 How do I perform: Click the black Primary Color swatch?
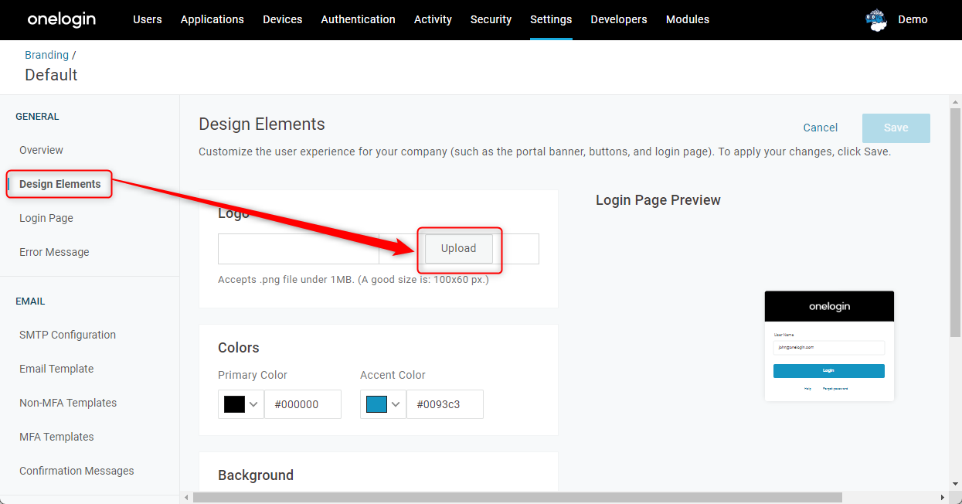click(x=234, y=404)
